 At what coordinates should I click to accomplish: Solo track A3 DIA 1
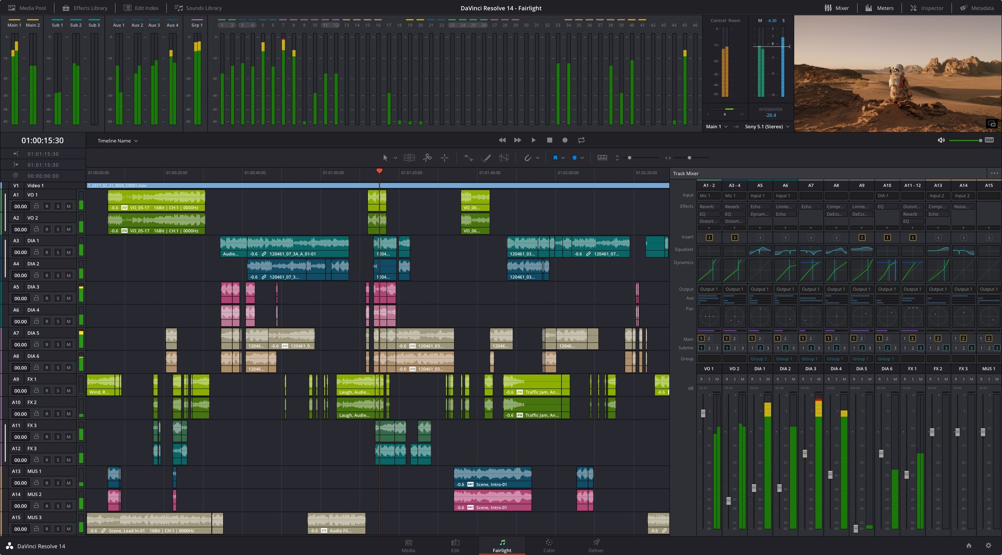click(58, 253)
